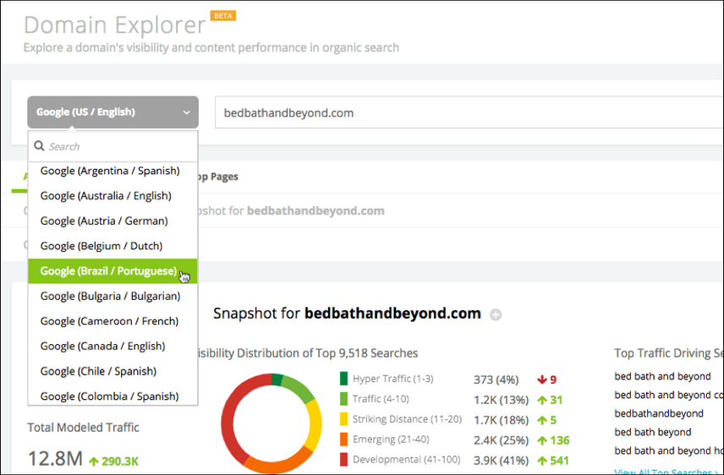
Task: Select Google (Canada / English)
Action: point(112,346)
